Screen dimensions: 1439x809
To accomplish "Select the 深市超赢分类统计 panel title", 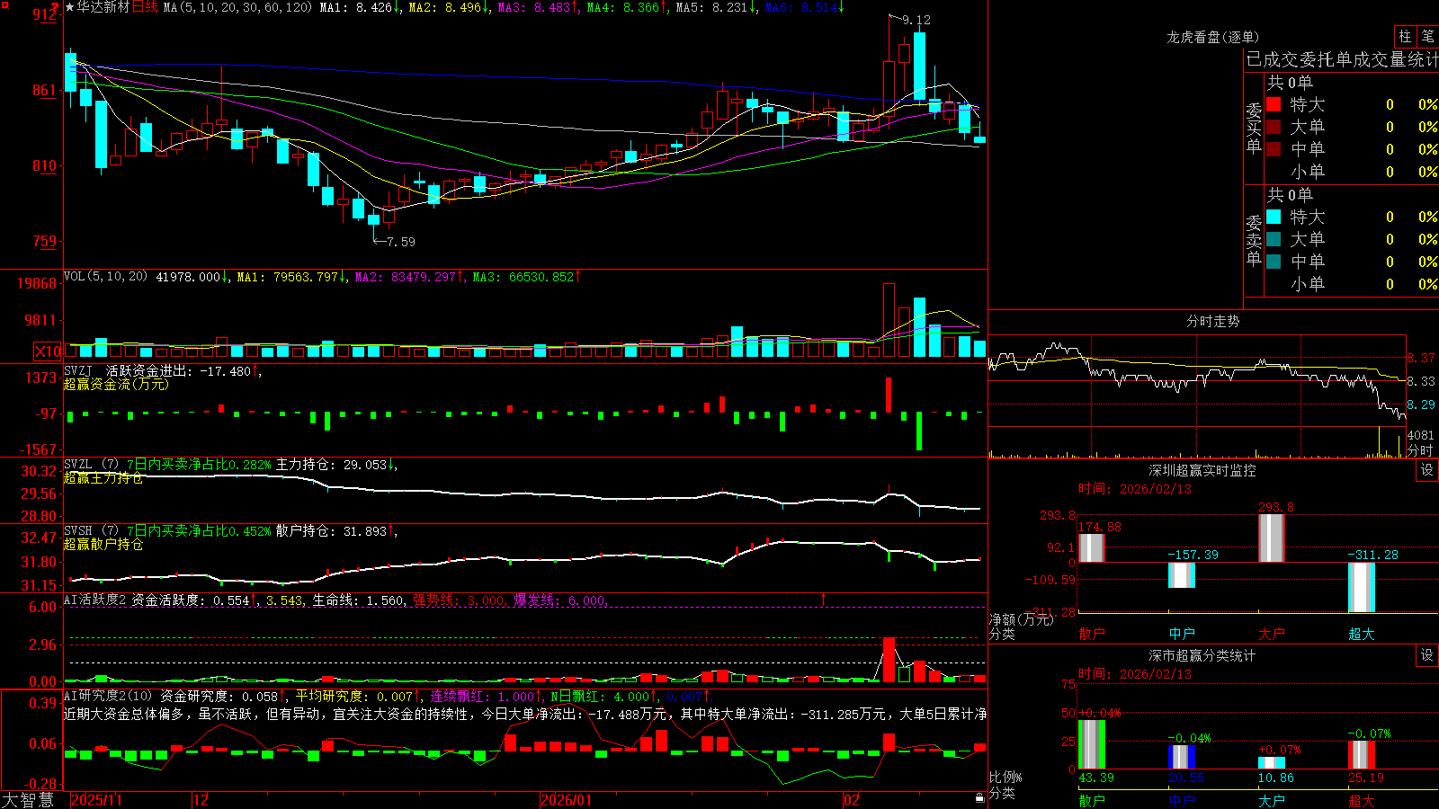I will [1202, 655].
